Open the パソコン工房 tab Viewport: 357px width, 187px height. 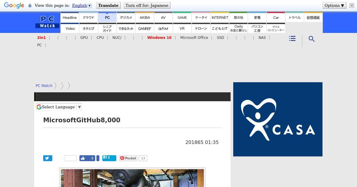[257, 28]
